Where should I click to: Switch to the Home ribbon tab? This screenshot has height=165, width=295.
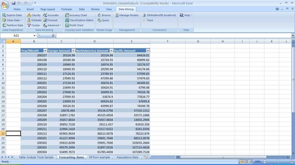coord(17,9)
